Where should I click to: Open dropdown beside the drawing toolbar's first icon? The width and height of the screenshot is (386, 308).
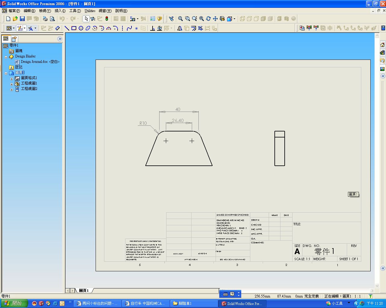[14, 28]
